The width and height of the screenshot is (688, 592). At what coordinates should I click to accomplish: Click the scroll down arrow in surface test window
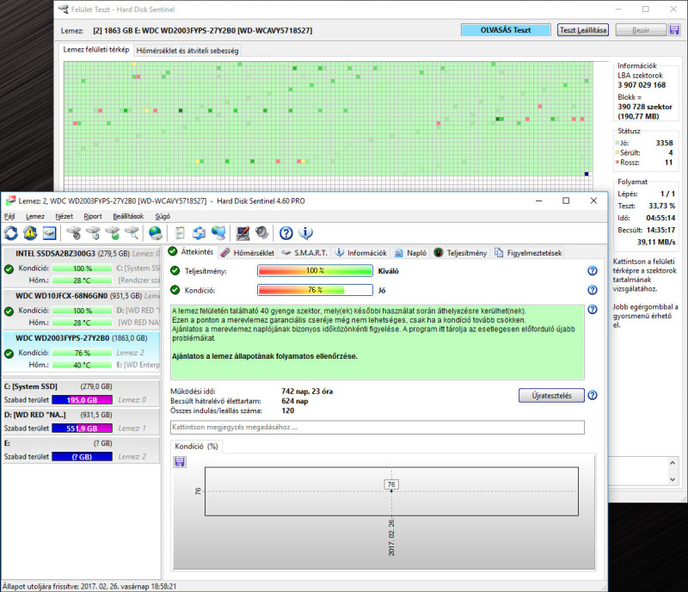pos(673,480)
